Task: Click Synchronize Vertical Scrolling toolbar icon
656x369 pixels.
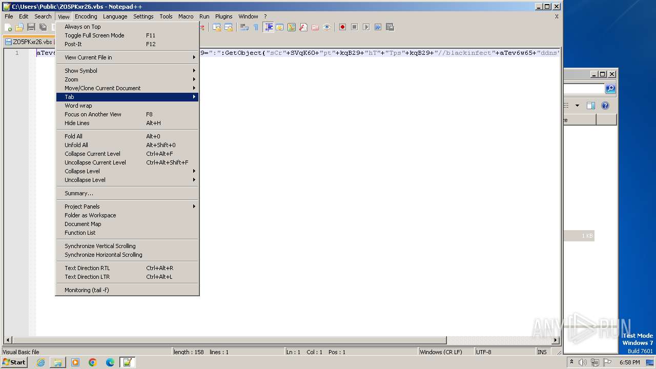Action: point(217,27)
